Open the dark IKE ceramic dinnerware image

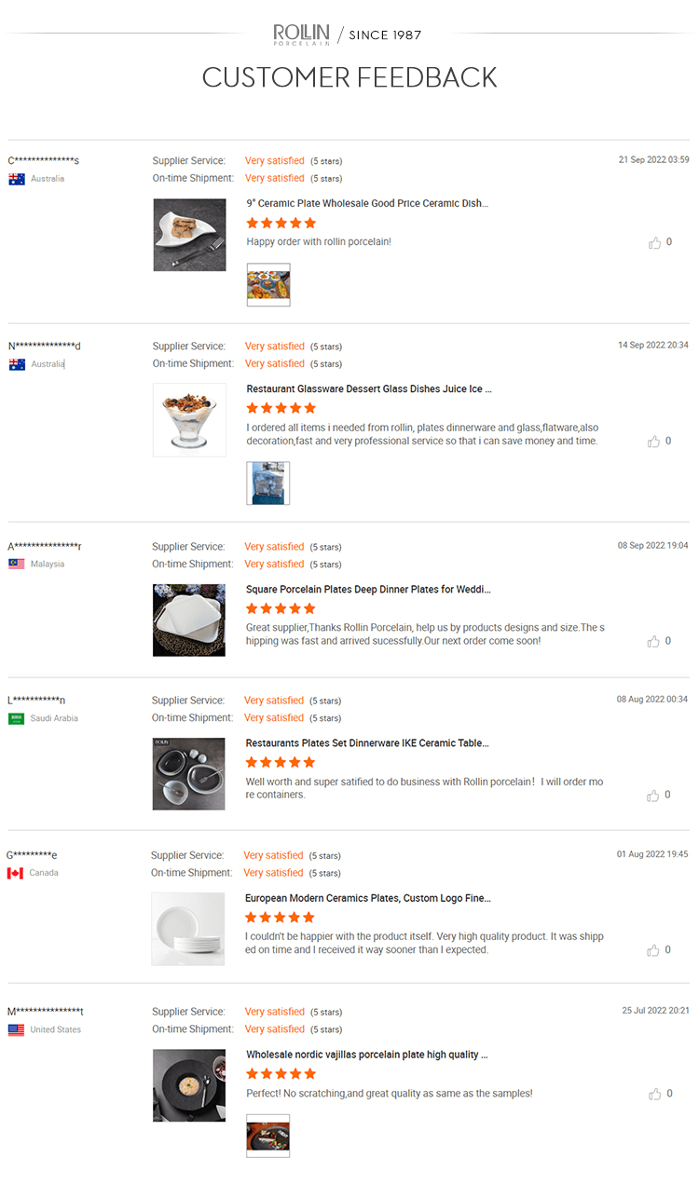tap(189, 774)
